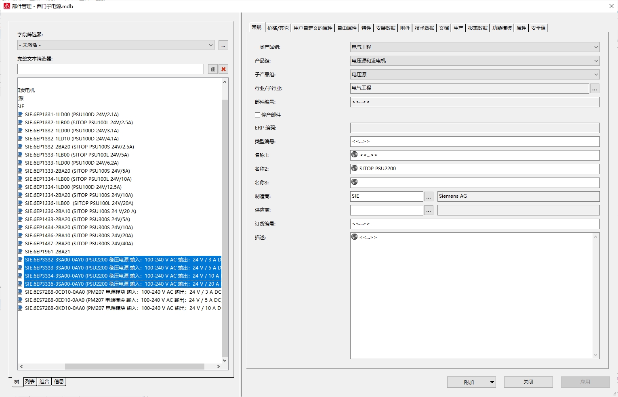Click the 制造商 field containing SIE

pos(387,196)
